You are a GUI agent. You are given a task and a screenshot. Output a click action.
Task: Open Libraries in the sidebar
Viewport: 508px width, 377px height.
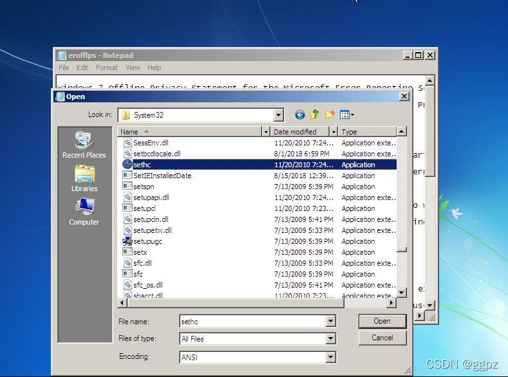coord(84,179)
